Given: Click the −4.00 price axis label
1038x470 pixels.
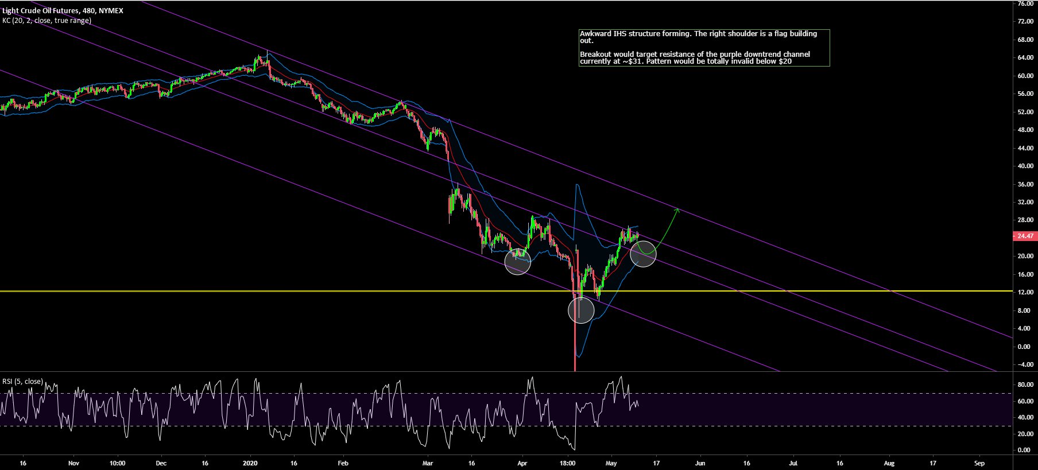Looking at the screenshot, I should coord(1025,364).
